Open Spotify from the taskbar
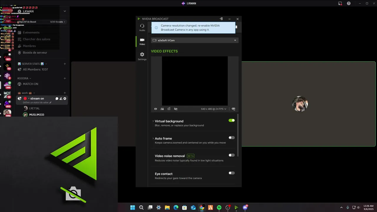 tap(219, 208)
